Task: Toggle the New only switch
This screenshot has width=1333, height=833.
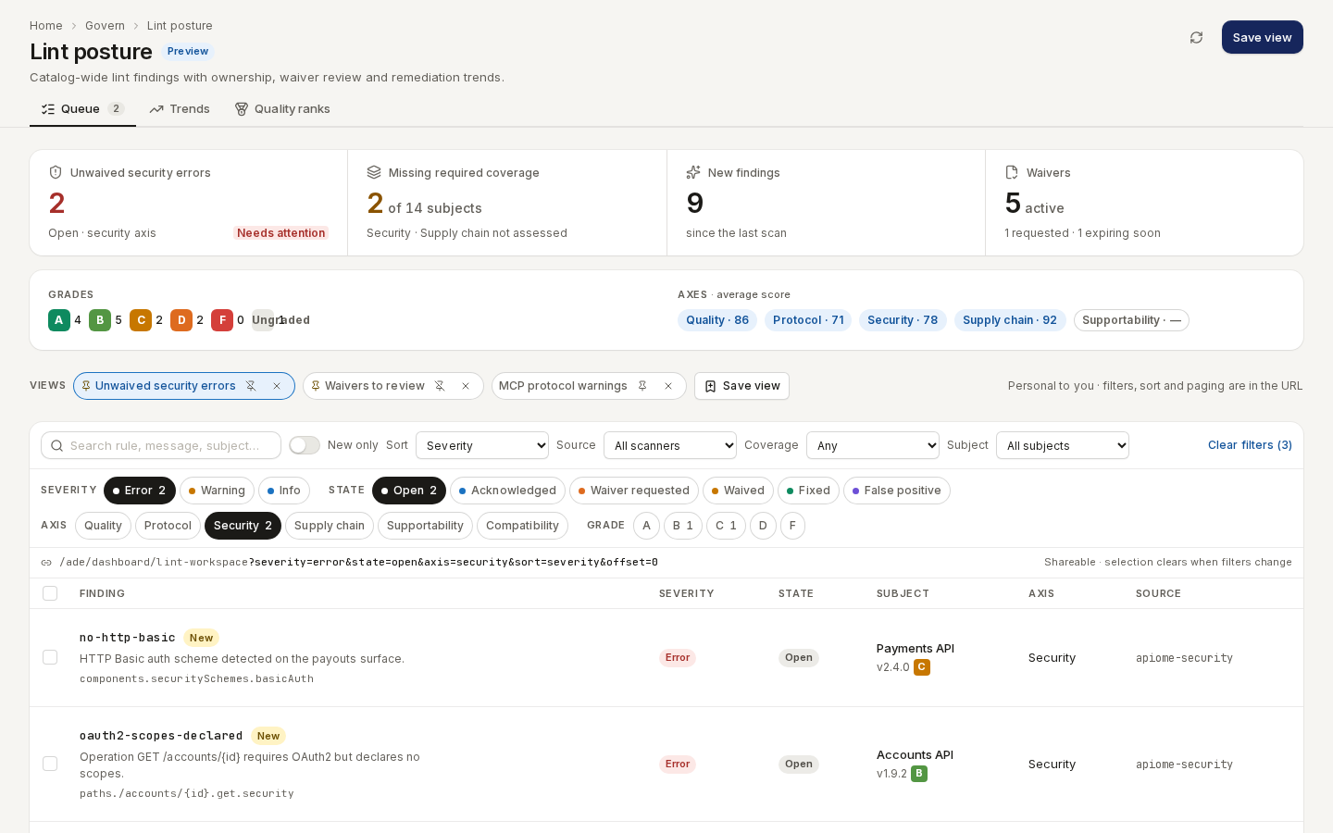Action: 305,445
